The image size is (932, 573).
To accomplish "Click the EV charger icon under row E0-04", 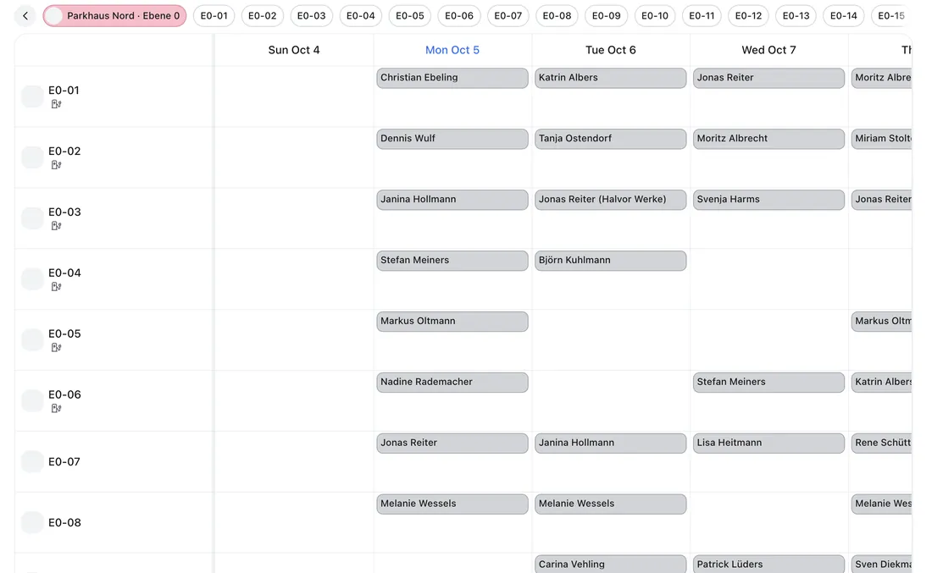I will pyautogui.click(x=56, y=287).
